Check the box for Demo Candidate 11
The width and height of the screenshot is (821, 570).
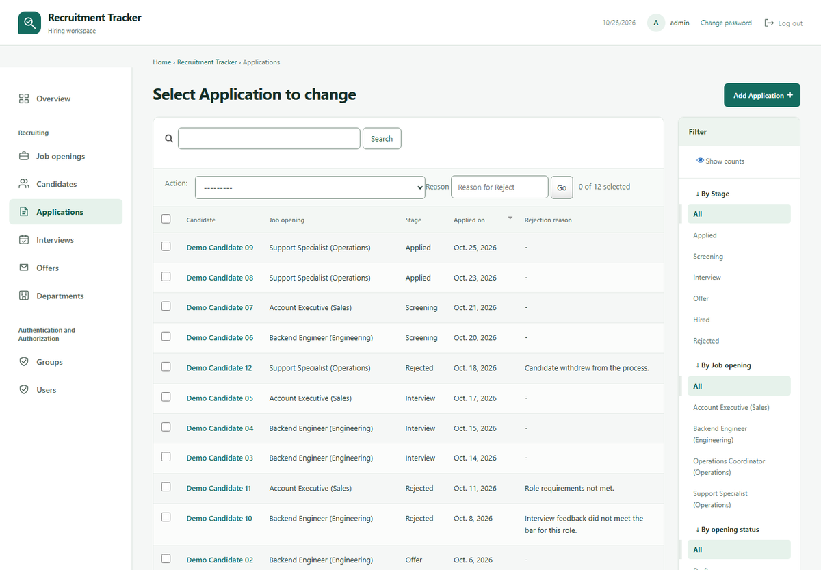(x=166, y=487)
